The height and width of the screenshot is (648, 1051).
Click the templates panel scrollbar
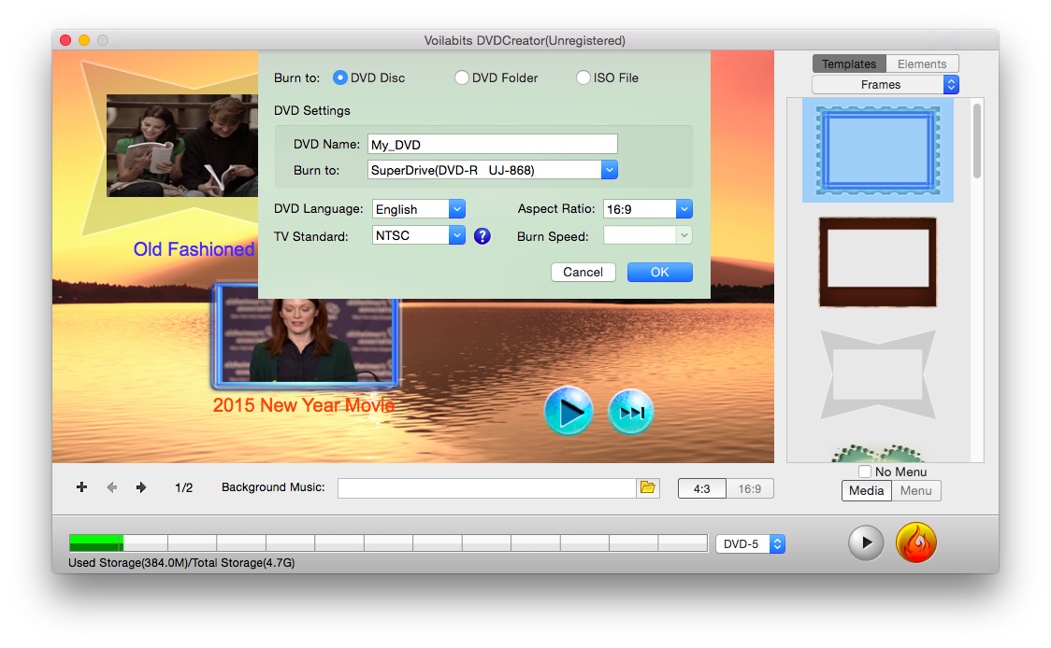(977, 141)
